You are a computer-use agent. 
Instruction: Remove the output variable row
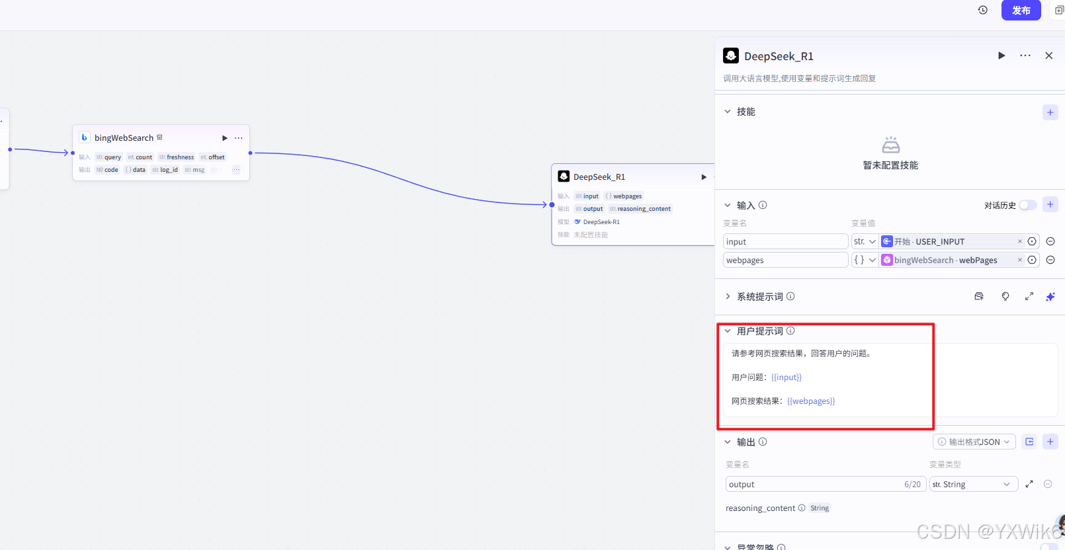click(1048, 484)
